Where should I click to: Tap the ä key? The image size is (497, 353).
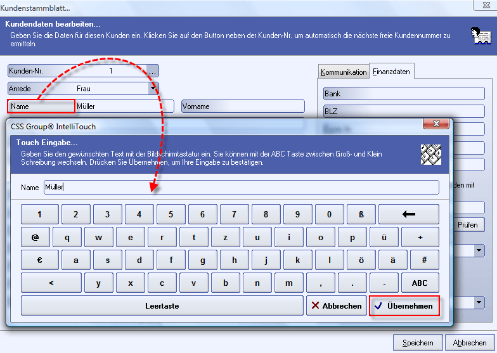[x=393, y=260]
